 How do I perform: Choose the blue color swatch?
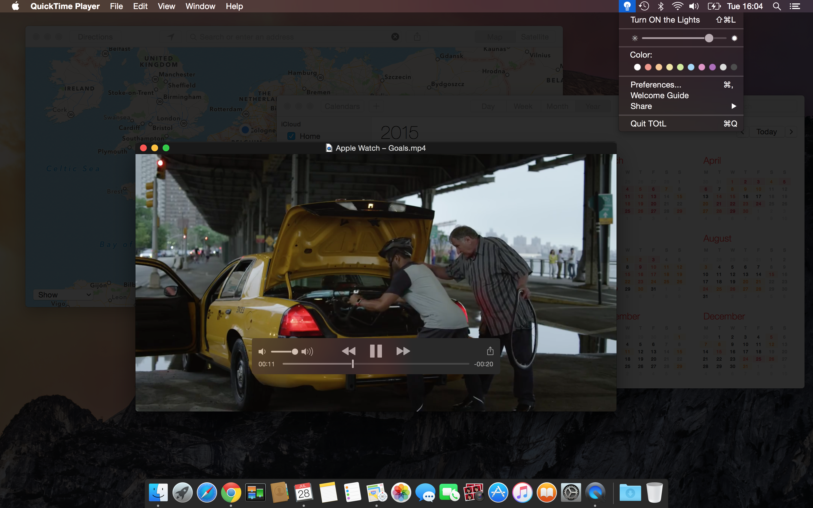tap(691, 67)
